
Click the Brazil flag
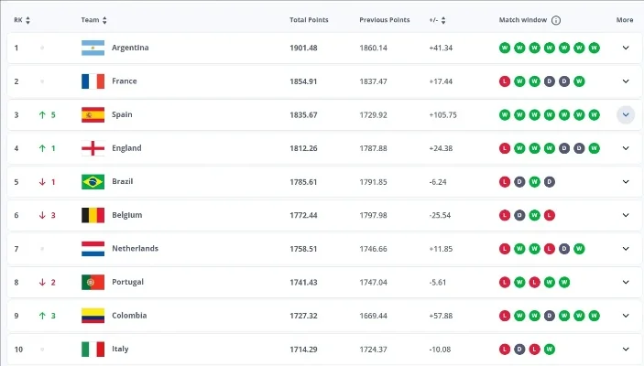point(93,182)
